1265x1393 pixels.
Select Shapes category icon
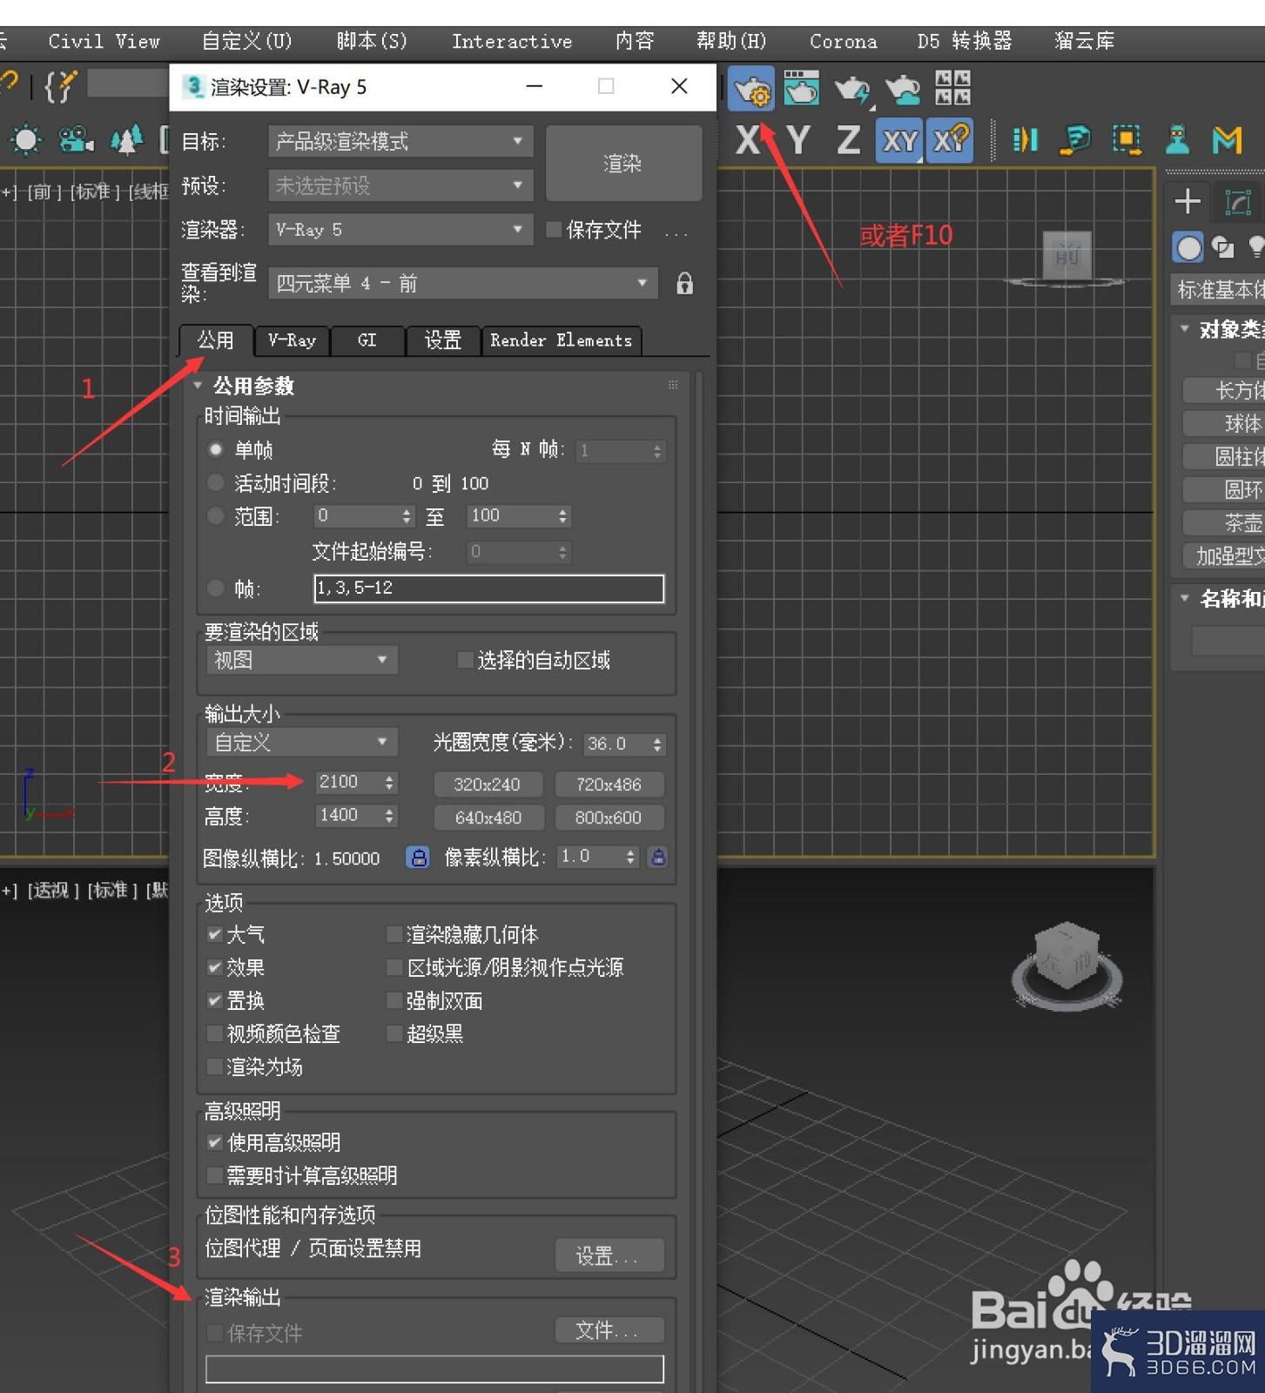[x=1223, y=248]
